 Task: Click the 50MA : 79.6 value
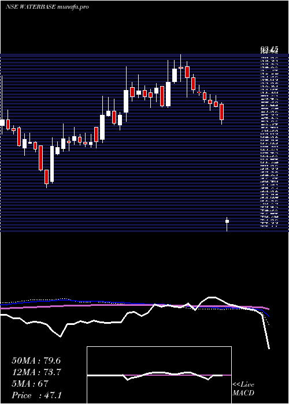(x=36, y=361)
